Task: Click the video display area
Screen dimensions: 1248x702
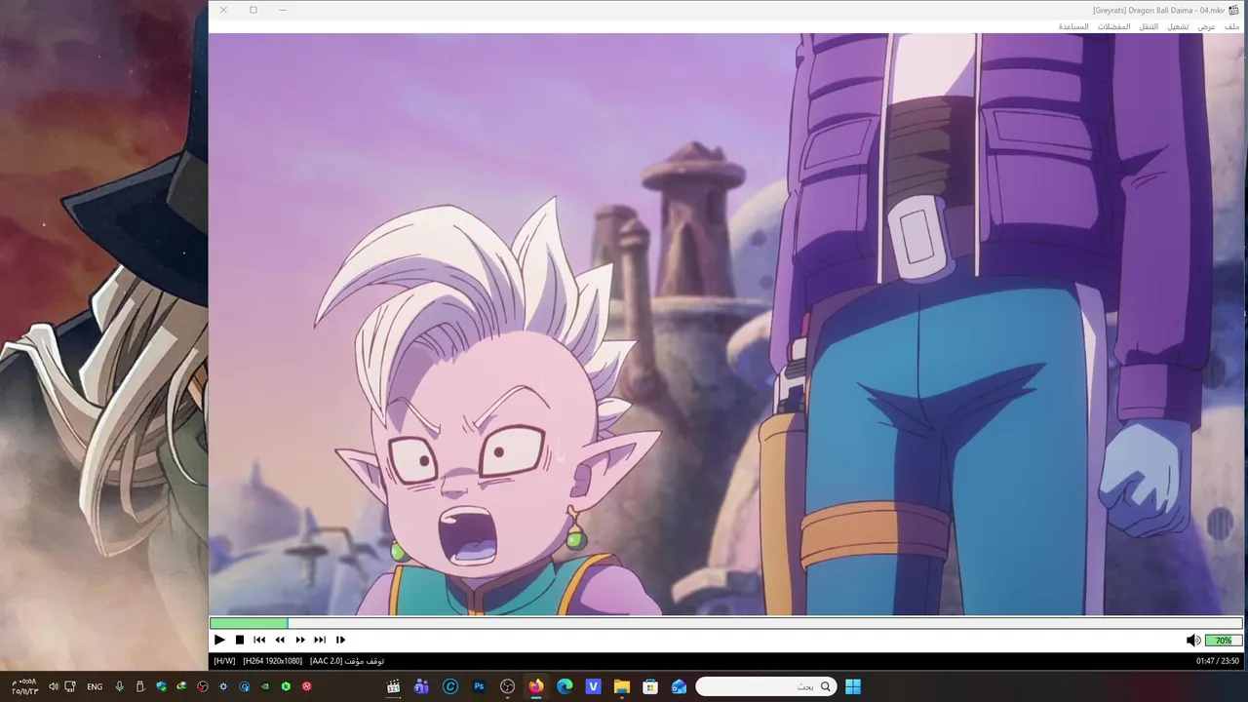Action: 725,324
